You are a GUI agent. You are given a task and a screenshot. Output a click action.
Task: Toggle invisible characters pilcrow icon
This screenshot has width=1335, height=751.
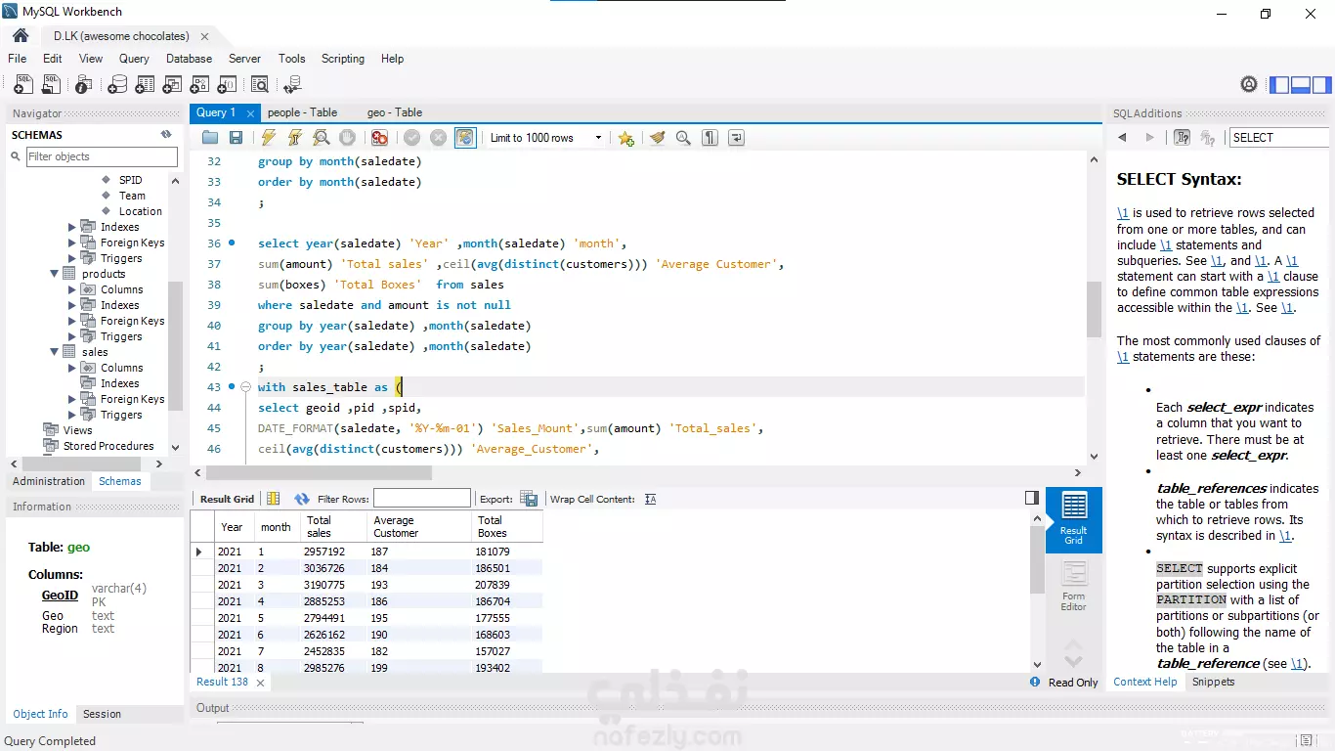click(711, 138)
